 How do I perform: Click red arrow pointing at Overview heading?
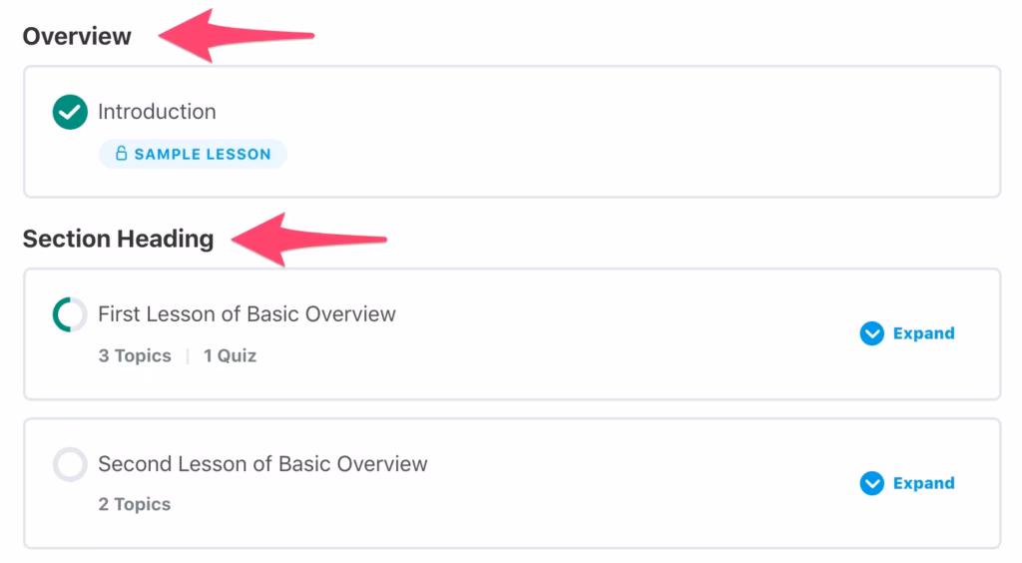(x=237, y=36)
